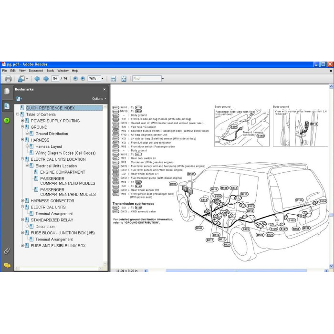334x334 pixels.
Task: Open the Window menu
Action: tap(63, 71)
